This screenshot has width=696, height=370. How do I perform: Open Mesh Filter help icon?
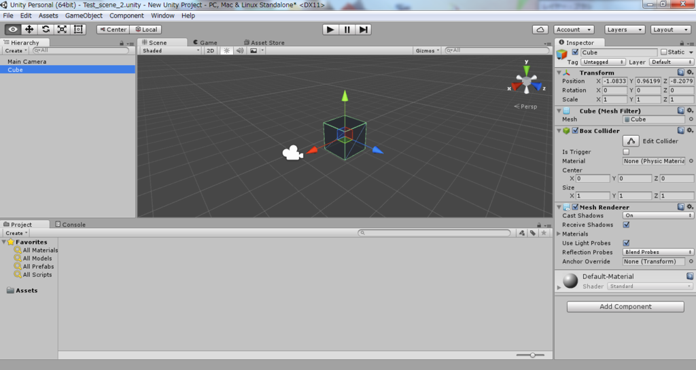[x=681, y=111]
